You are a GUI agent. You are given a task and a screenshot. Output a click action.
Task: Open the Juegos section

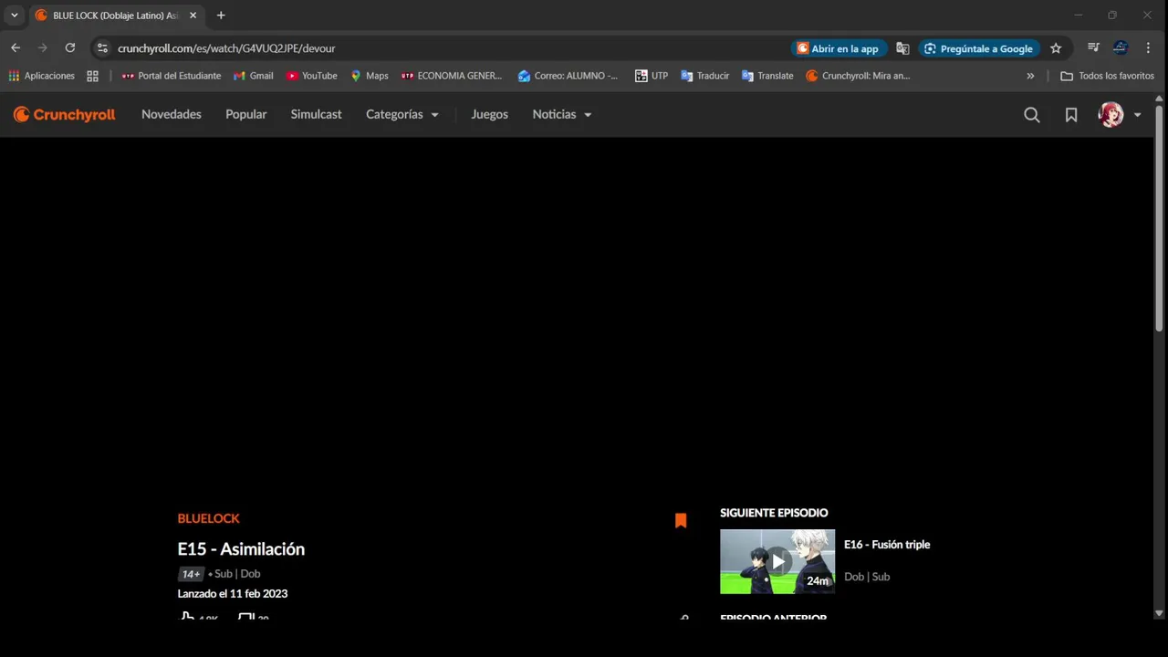coord(489,114)
